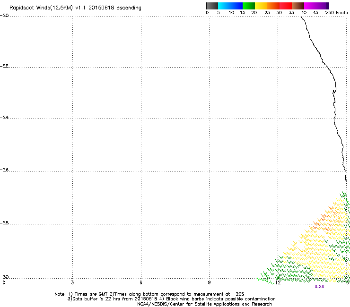This screenshot has height=307, width=350.
Task: Click legend scale label '40'
Action: pos(304,13)
